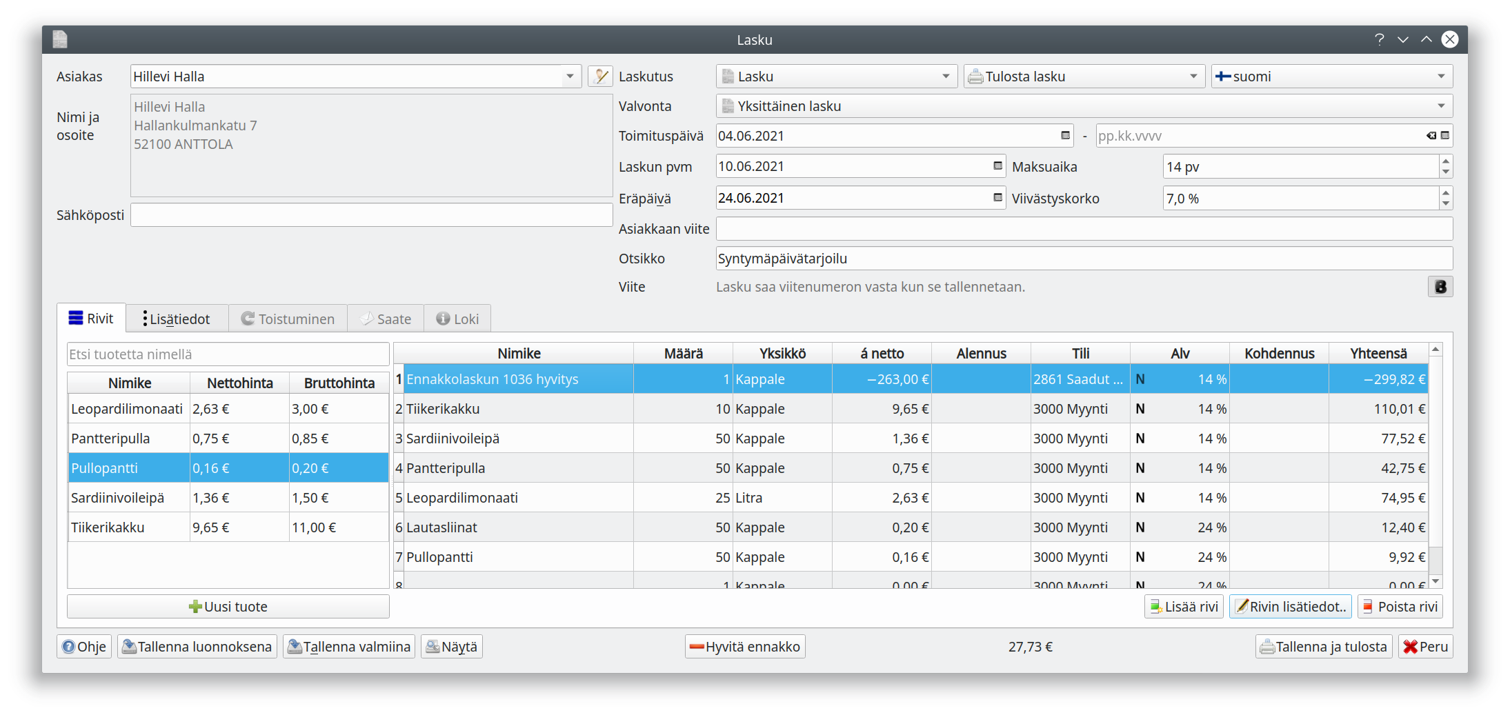Viewport: 1510px width, 715px height.
Task: Click the reference number barcode icon button
Action: 1440,287
